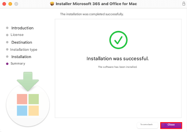Screen dimensions: 187x132
Task: Click the To come back button
Action: tap(148, 125)
